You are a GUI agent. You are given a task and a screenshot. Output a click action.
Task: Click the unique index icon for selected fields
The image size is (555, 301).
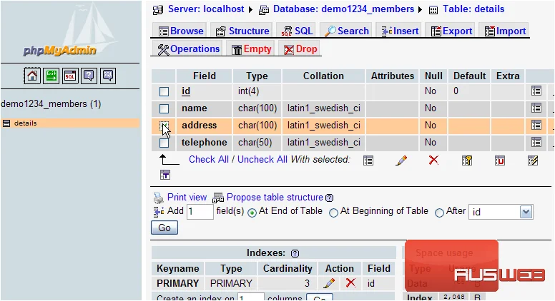pos(500,160)
